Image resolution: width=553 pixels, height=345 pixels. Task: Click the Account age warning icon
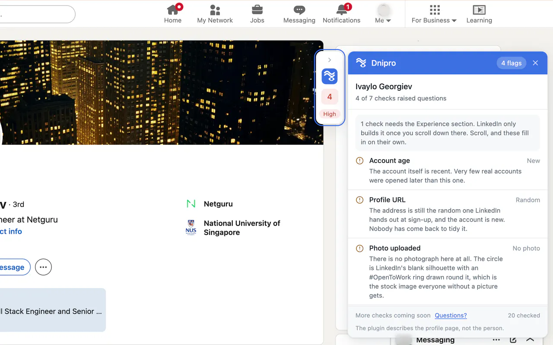click(359, 161)
